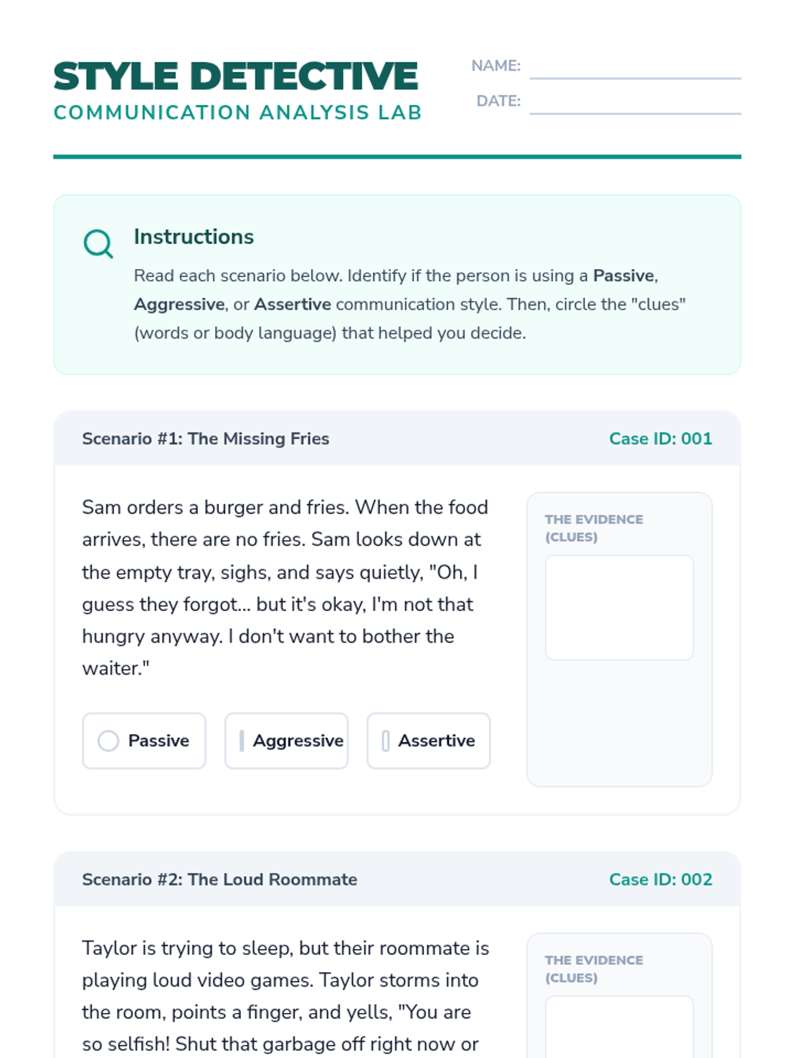Click the Scenario #1 evidence clues box

619,607
